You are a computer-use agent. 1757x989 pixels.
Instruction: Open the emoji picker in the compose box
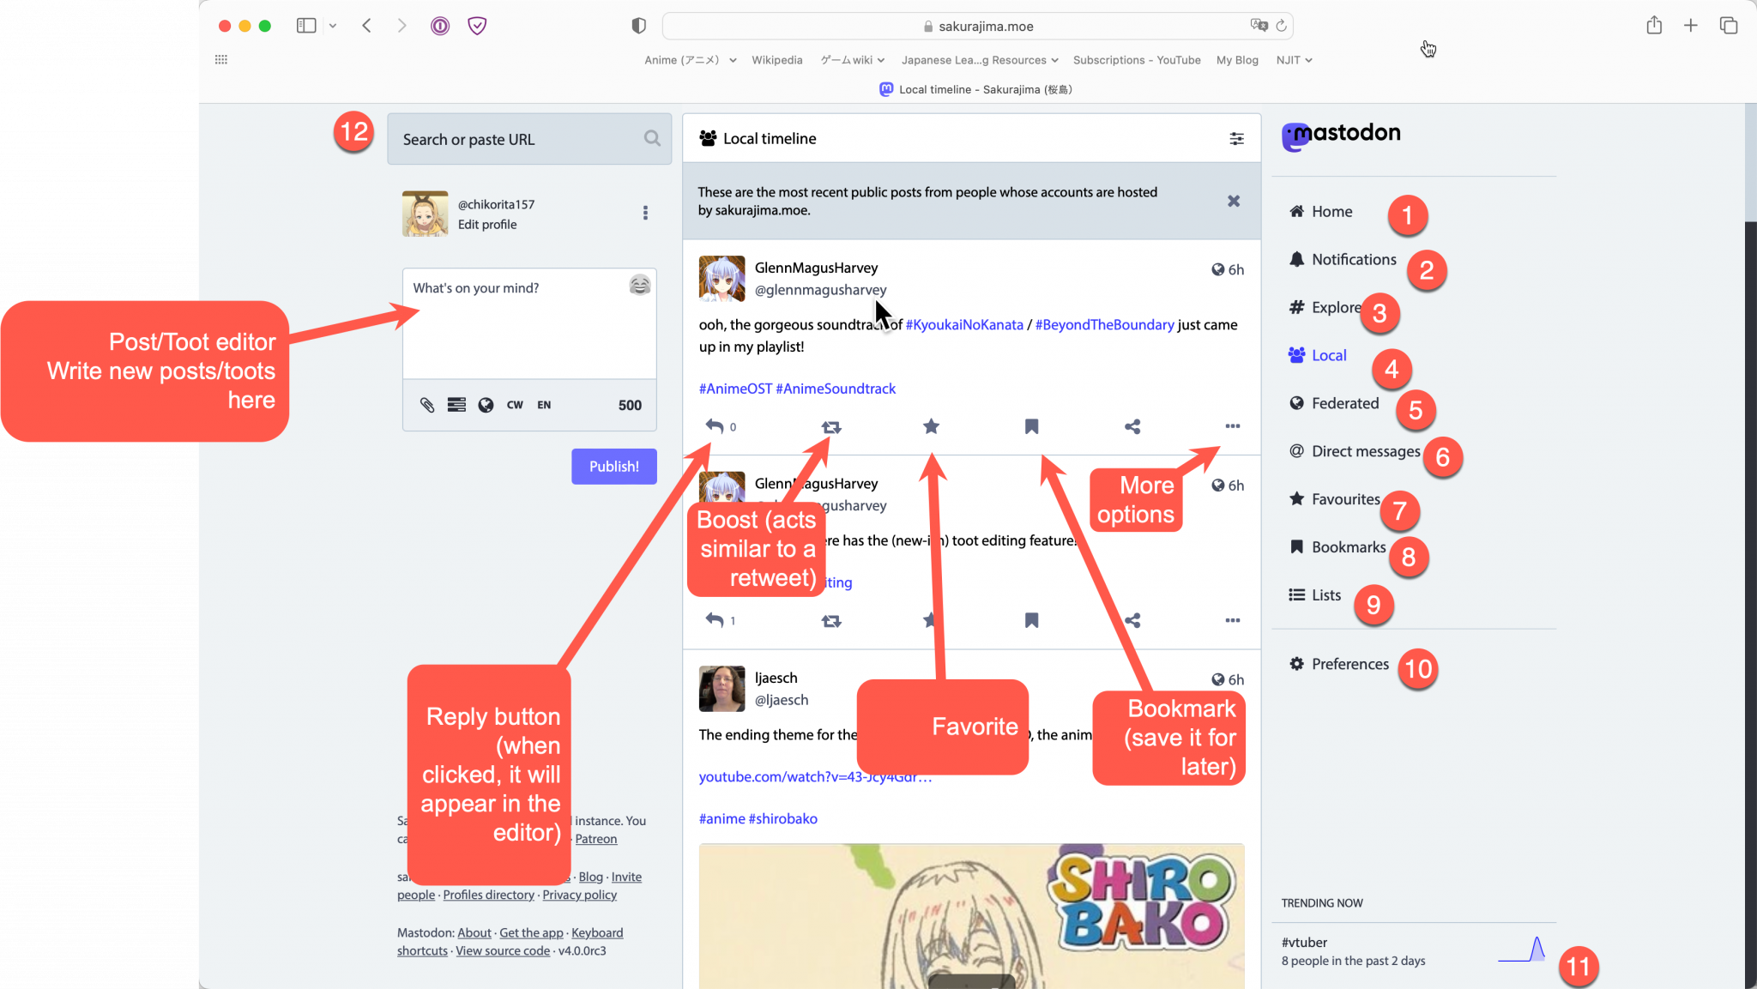[x=639, y=285]
